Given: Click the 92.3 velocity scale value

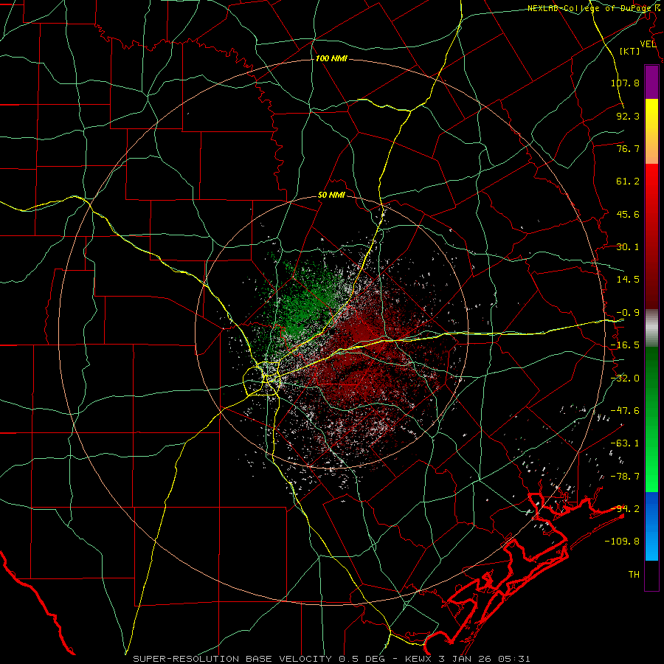Looking at the screenshot, I should click(628, 116).
